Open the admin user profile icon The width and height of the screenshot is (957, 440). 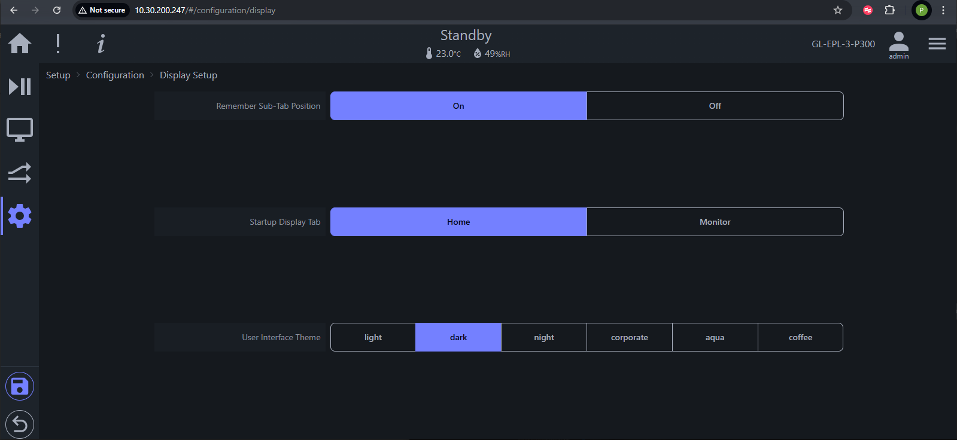point(898,45)
